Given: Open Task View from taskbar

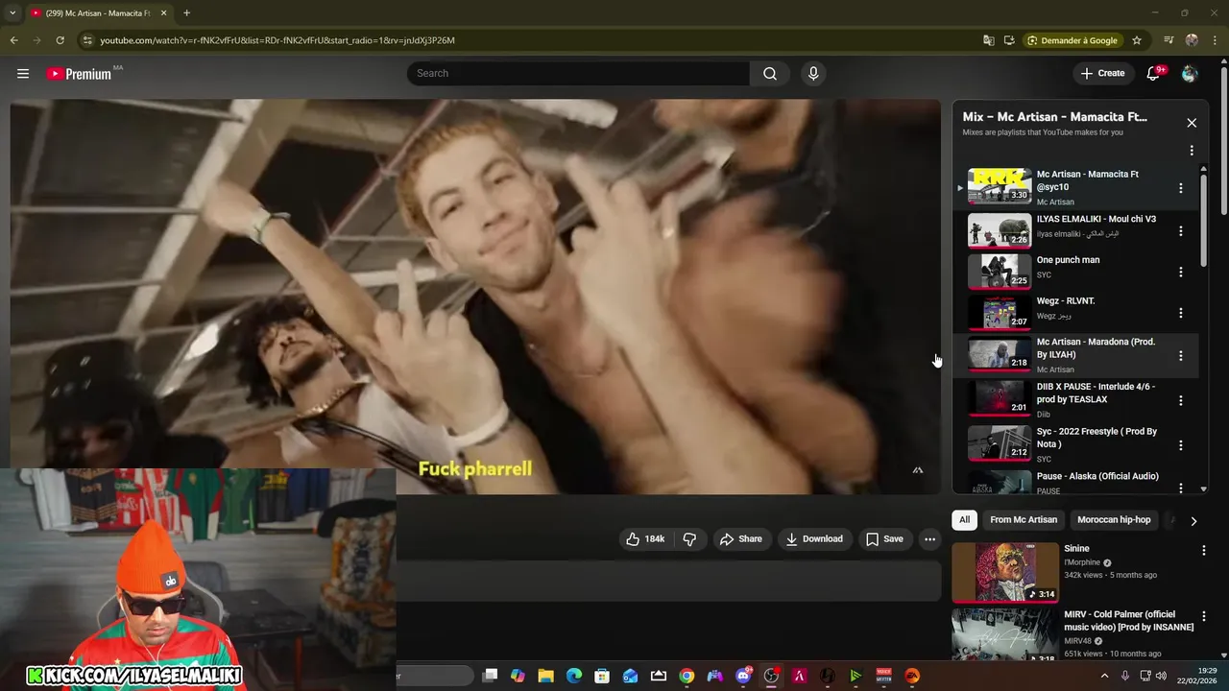Looking at the screenshot, I should 490,676.
